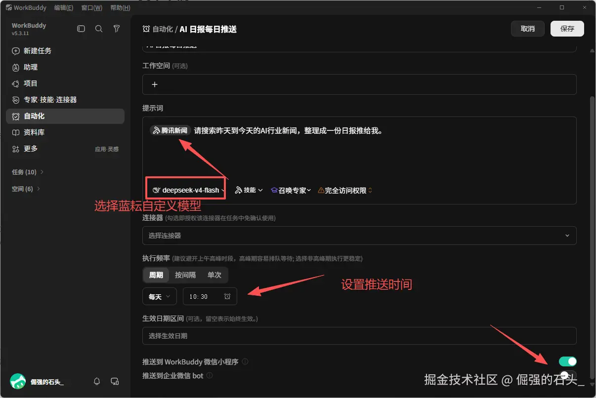This screenshot has width=596, height=398.
Task: Click version text v5.3.11
Action: tap(20, 33)
